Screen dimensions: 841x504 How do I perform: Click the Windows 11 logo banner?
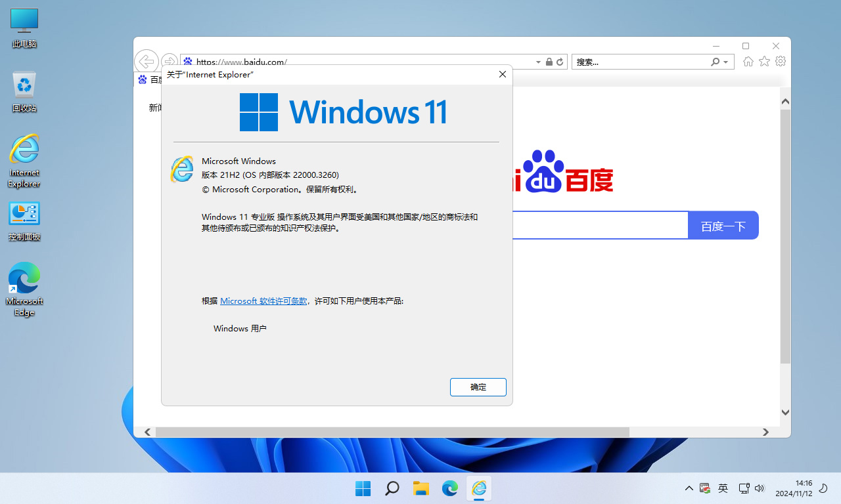[343, 112]
